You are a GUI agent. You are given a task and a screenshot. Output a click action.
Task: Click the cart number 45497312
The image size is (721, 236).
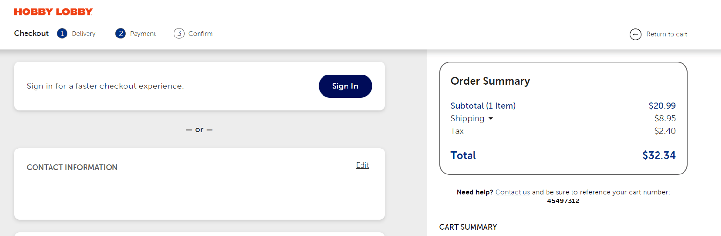point(563,201)
